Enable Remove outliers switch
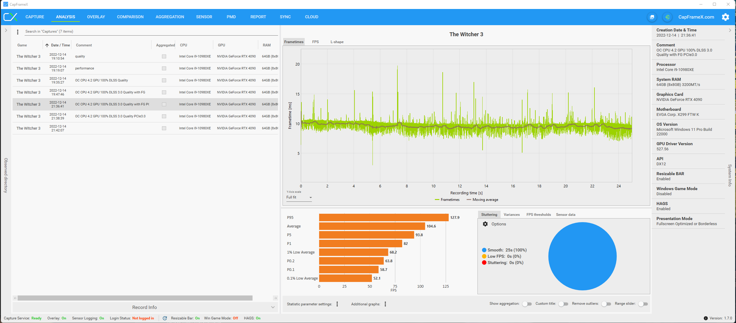This screenshot has height=323, width=736. pyautogui.click(x=606, y=304)
